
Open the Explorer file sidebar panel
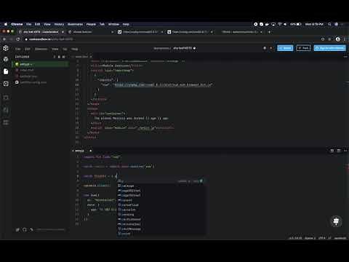pos(6,71)
